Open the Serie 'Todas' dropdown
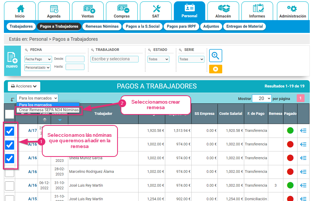326x201 pixels. (191, 59)
